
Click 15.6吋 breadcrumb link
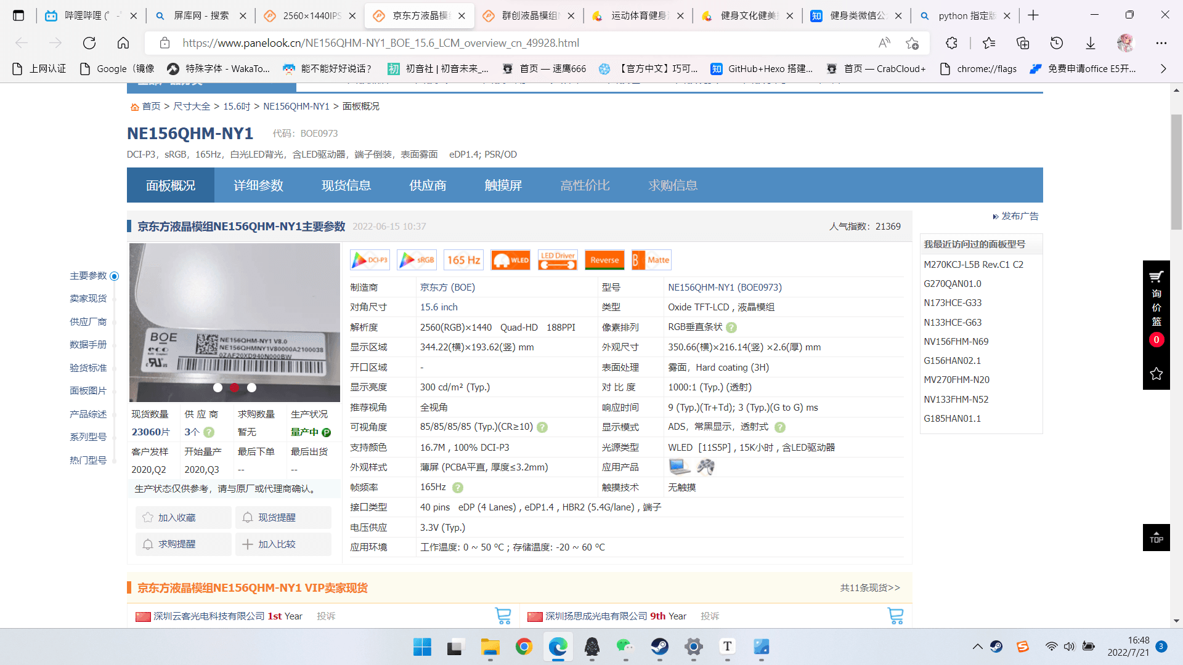(237, 107)
